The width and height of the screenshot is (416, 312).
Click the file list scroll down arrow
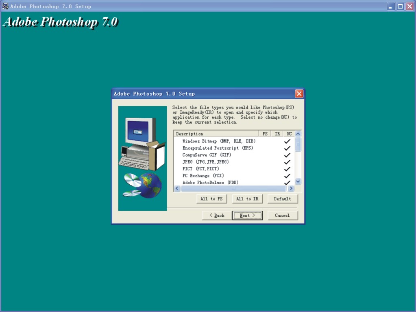point(298,181)
